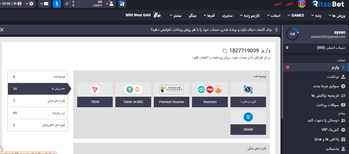Click the seokar2002@gmail.com email text
Image resolution: width=349 pixels, height=154 pixels.
tap(328, 37)
